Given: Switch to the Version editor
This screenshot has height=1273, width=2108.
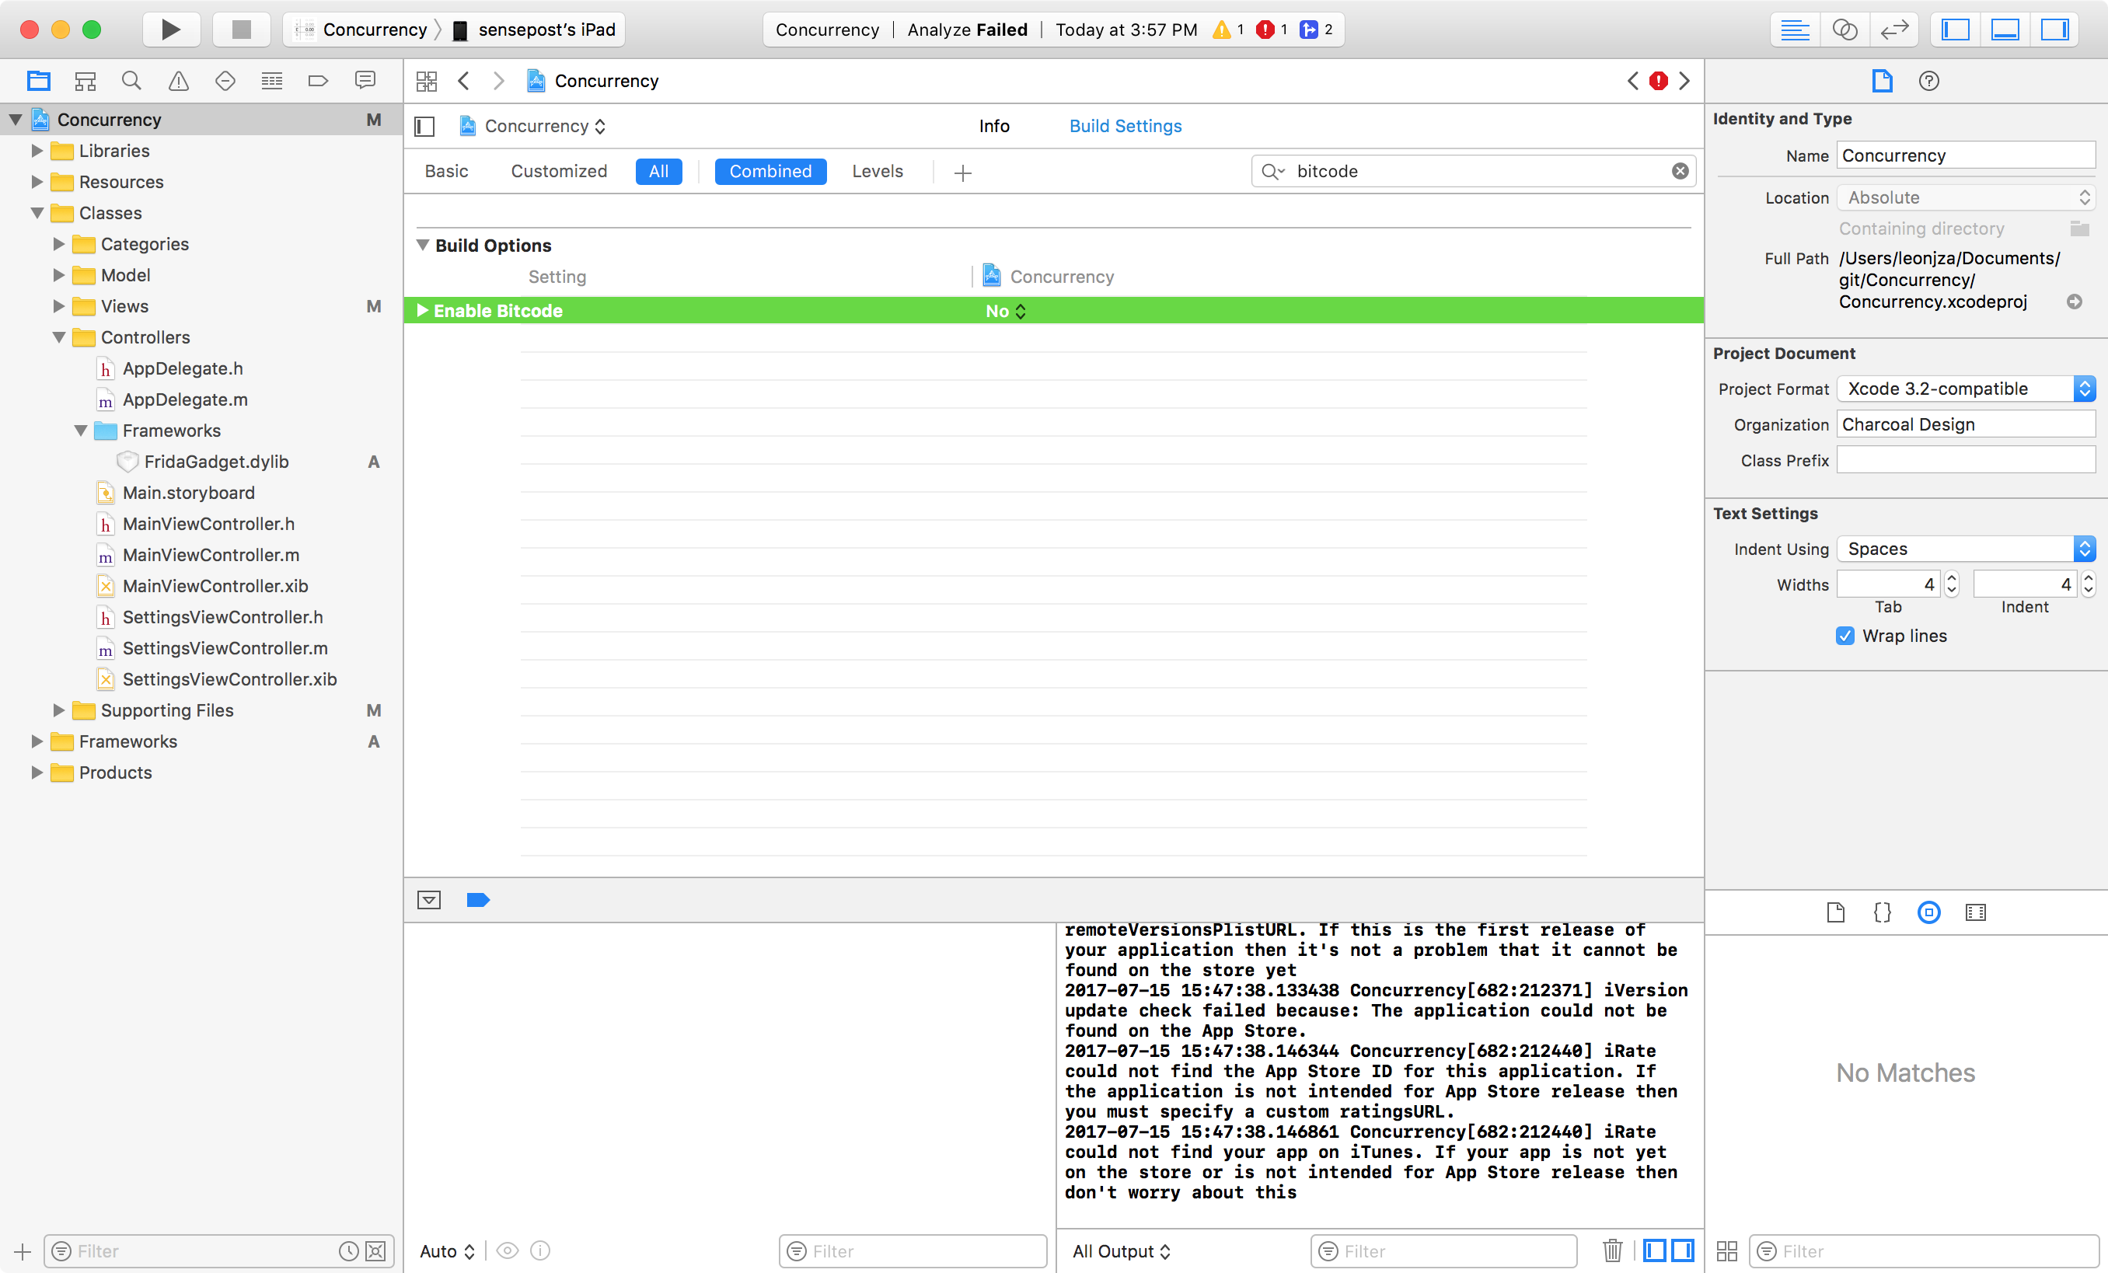Looking at the screenshot, I should point(1894,29).
